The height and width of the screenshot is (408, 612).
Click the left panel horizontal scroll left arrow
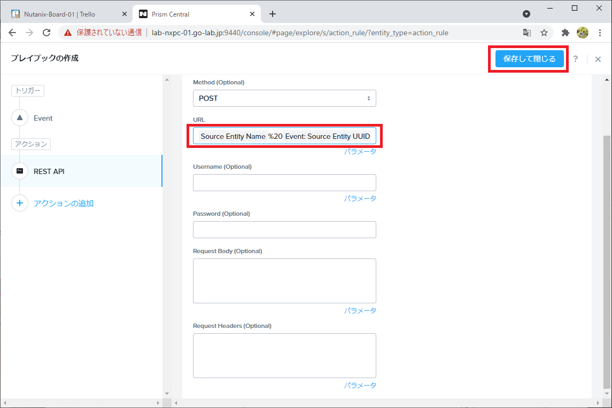click(x=5, y=403)
